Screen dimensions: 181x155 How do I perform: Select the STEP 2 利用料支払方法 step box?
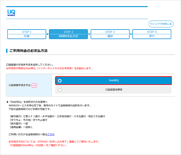point(68,34)
